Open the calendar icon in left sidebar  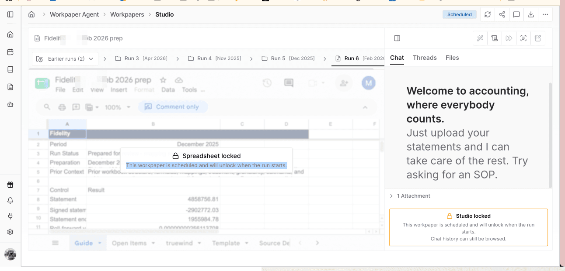(10, 52)
